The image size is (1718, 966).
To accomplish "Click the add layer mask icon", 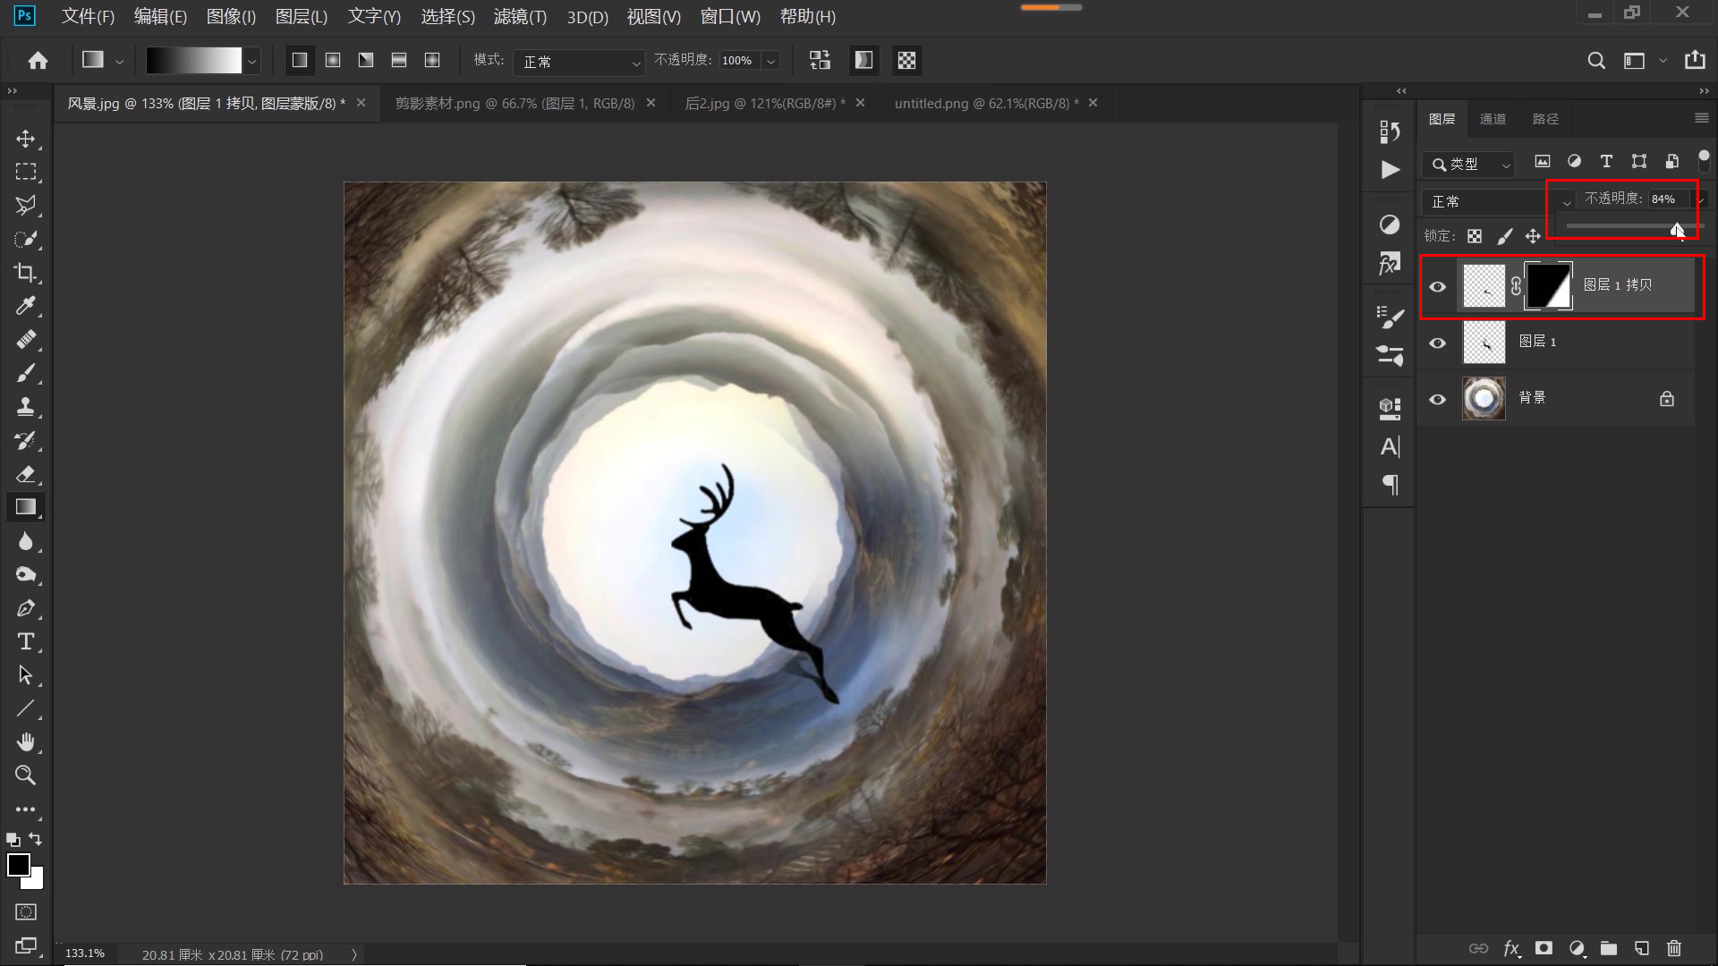I will click(x=1544, y=948).
